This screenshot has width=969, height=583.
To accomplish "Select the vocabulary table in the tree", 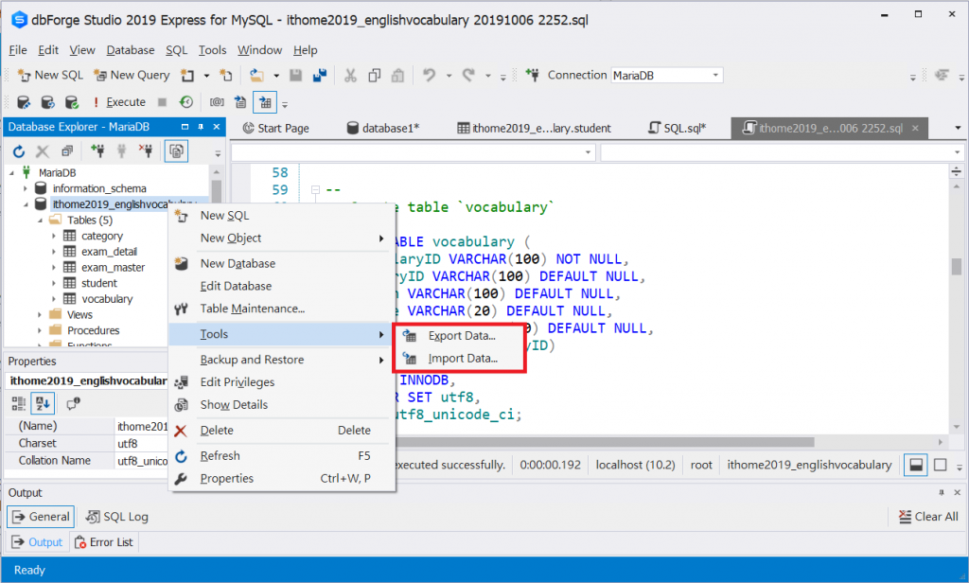I will click(x=107, y=299).
